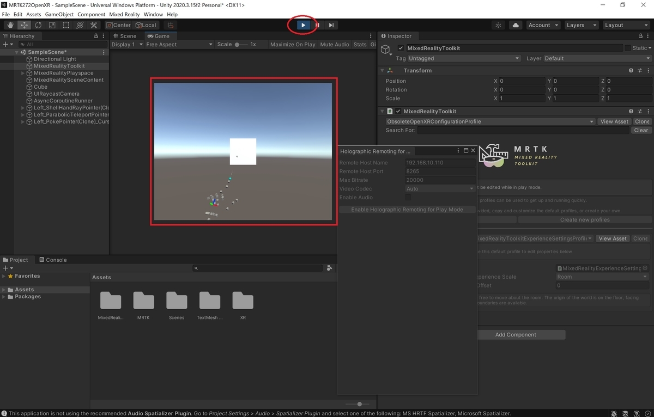The width and height of the screenshot is (654, 417).
Task: Open the Free Aspect dropdown
Action: point(179,45)
